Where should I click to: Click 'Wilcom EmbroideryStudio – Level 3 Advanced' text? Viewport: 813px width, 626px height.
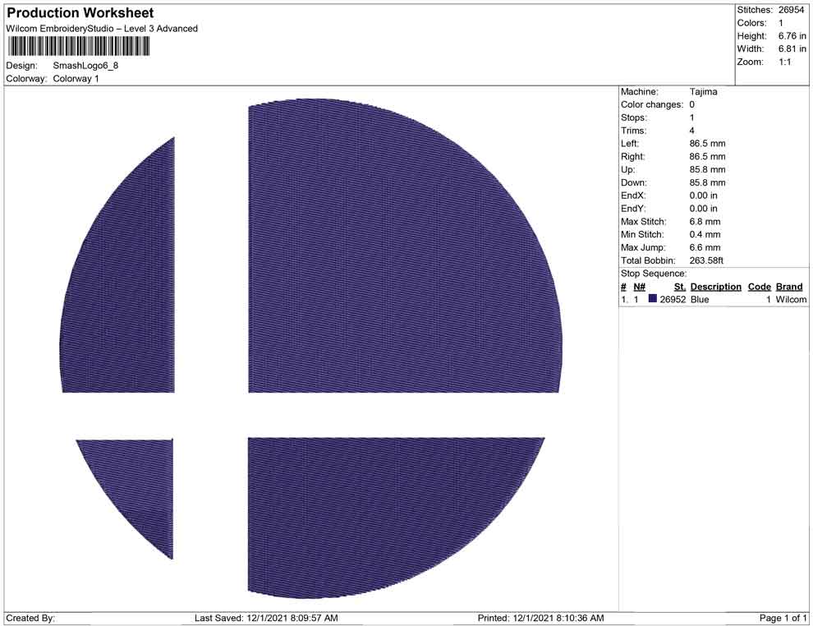click(102, 29)
